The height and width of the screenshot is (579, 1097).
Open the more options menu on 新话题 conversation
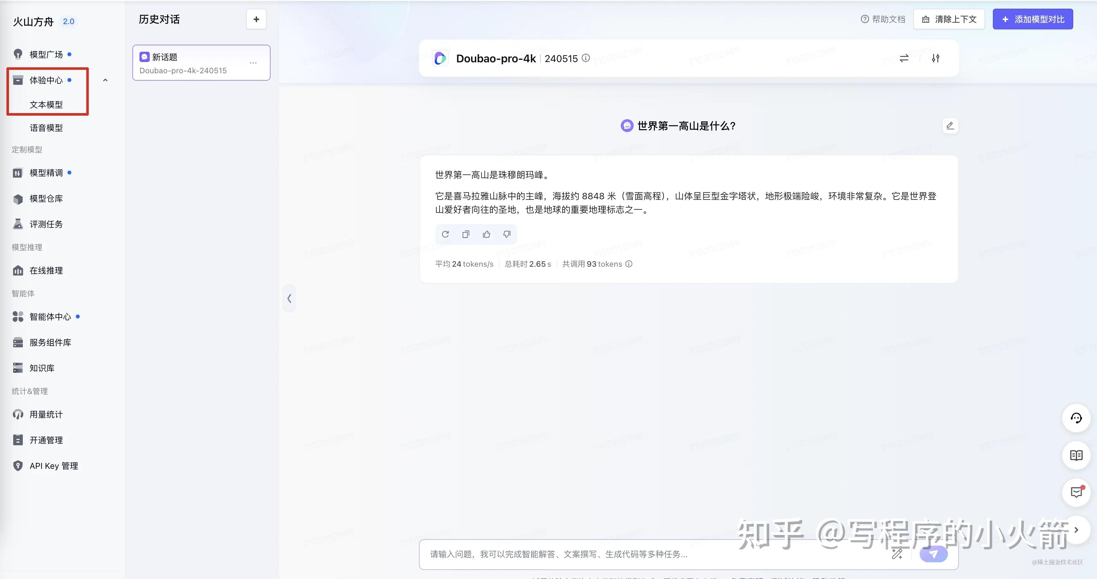click(253, 63)
